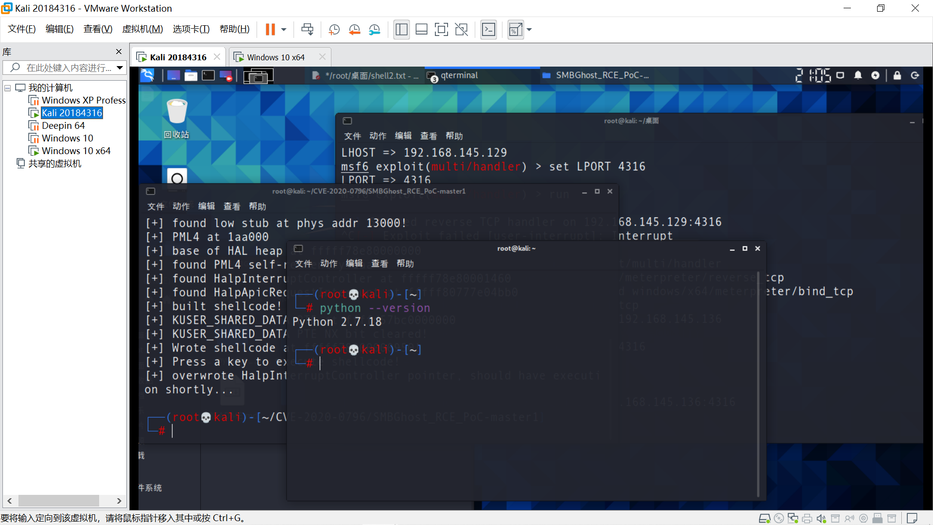Open the 虚拟机(M) menu
Viewport: 933px width, 525px height.
pyautogui.click(x=142, y=29)
